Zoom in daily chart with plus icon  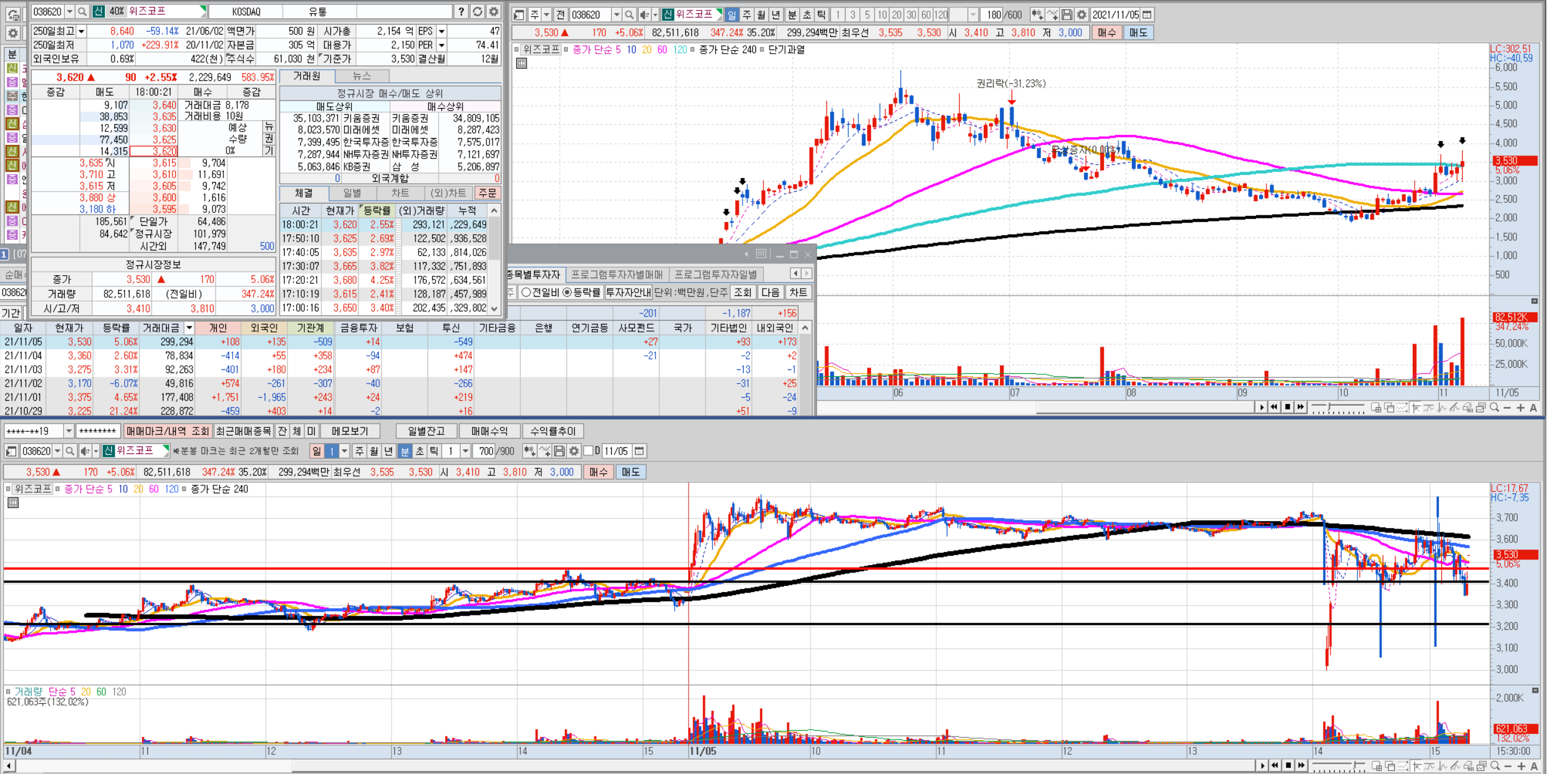click(1520, 408)
